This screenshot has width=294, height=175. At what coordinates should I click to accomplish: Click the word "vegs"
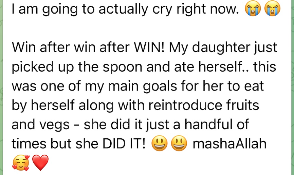point(59,125)
